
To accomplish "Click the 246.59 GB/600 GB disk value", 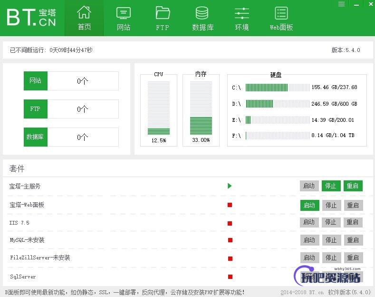I will 334,104.
